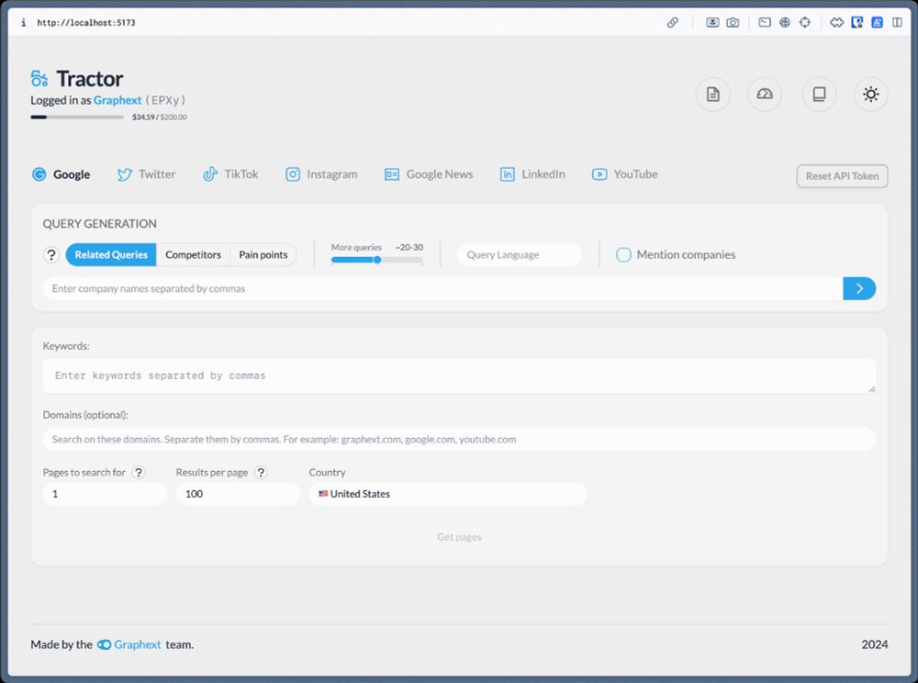Select the Competitors option
Image resolution: width=918 pixels, height=683 pixels.
click(x=193, y=254)
